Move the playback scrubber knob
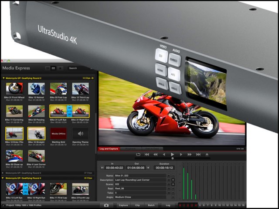This screenshot has width=279, height=209. (x=173, y=158)
